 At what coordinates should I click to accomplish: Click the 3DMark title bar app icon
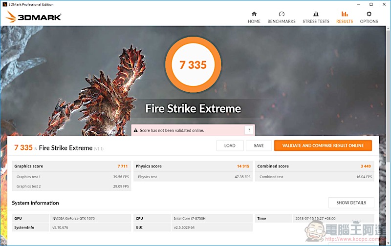point(5,4)
